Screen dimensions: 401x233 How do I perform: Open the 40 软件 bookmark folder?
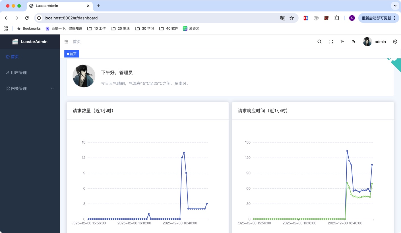[x=169, y=28]
